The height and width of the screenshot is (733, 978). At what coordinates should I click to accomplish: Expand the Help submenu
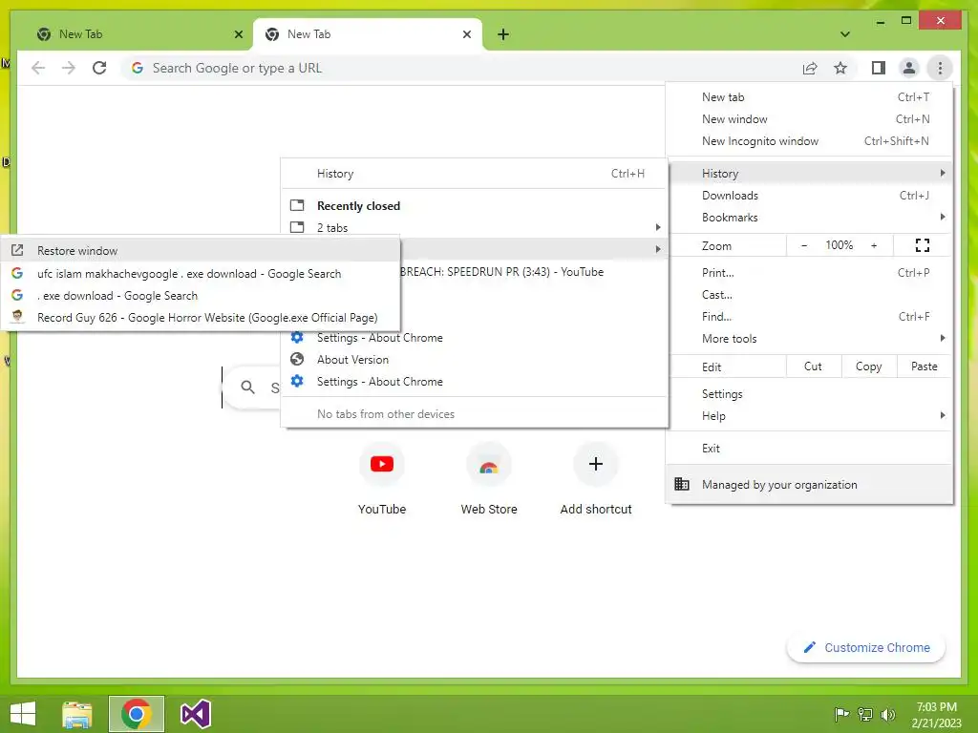(809, 416)
